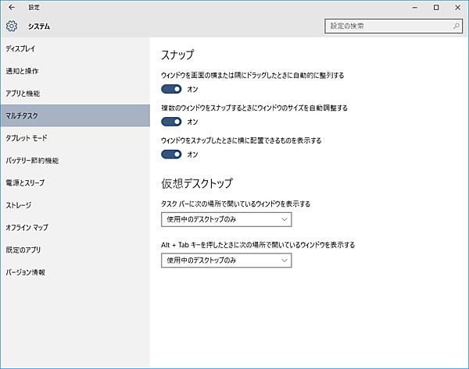This screenshot has width=469, height=369.
Task: Select アプリと機能 in the sidebar
Action: pyautogui.click(x=75, y=94)
